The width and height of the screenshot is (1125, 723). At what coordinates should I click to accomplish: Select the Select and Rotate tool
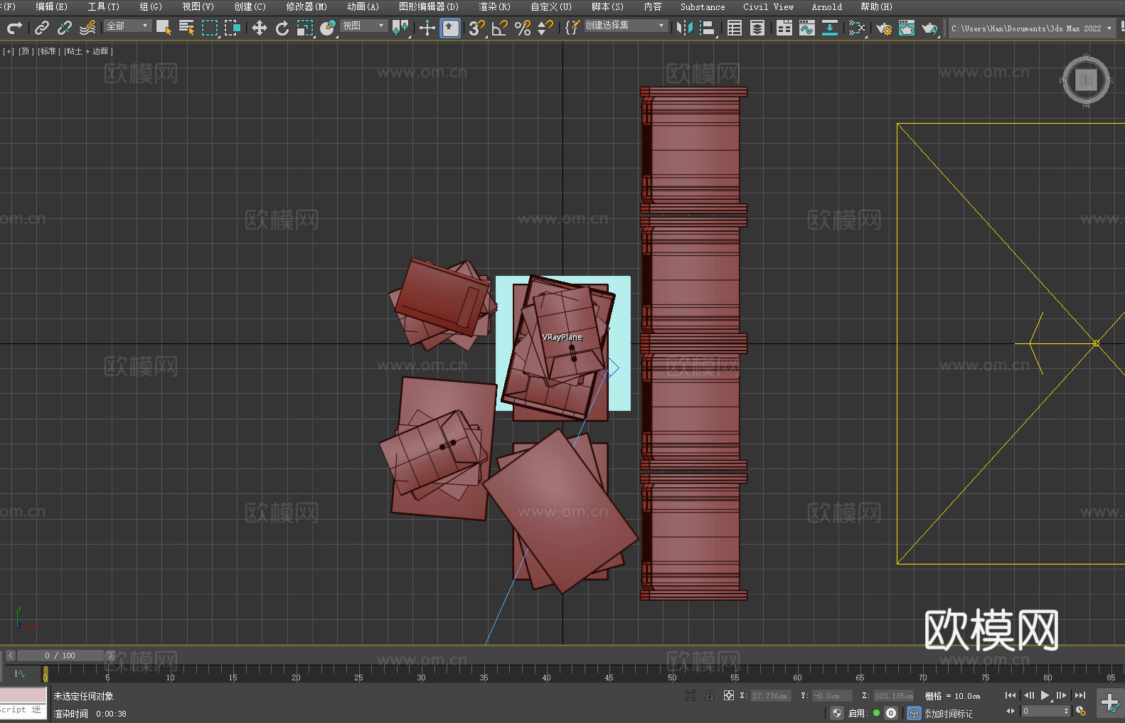click(282, 28)
